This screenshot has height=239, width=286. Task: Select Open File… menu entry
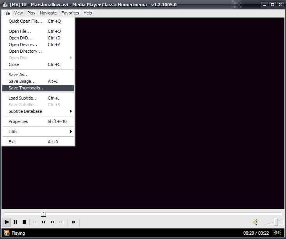38,31
